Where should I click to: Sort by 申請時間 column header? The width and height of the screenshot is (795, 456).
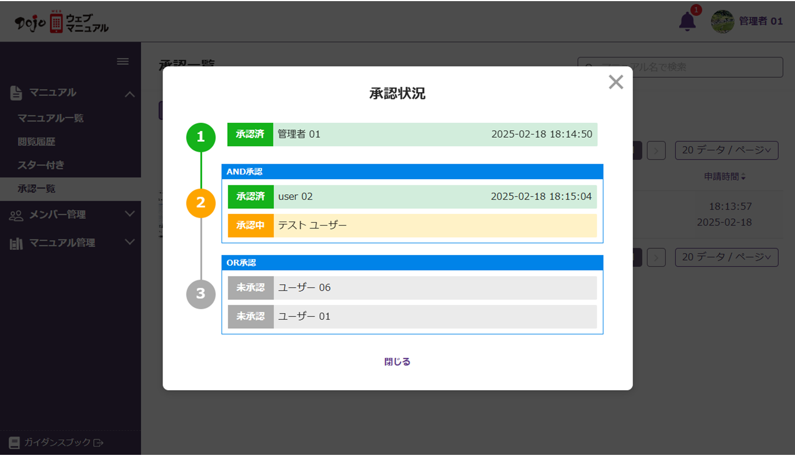[x=725, y=176]
